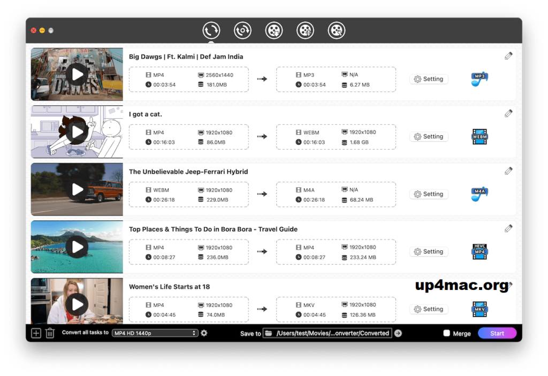Click the M4A output format icon

point(479,194)
